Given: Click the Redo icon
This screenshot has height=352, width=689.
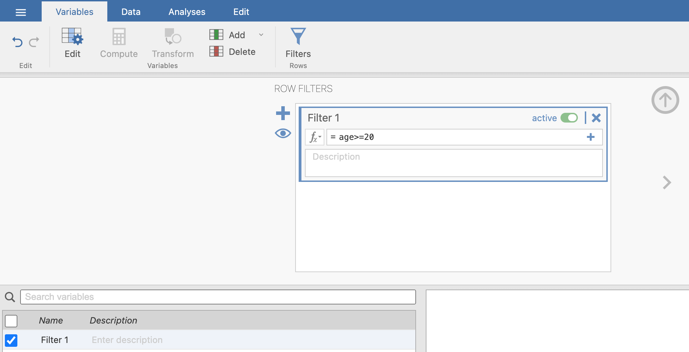Looking at the screenshot, I should click(x=34, y=42).
